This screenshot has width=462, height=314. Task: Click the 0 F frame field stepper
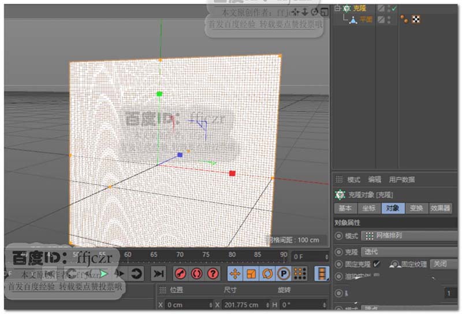click(x=326, y=257)
